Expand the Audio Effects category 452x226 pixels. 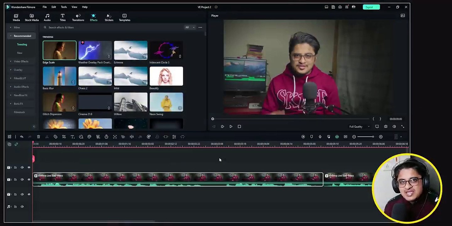[x=21, y=87]
